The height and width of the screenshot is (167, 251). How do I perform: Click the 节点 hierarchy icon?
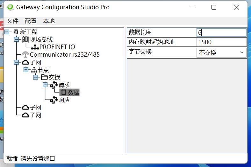(x=34, y=70)
